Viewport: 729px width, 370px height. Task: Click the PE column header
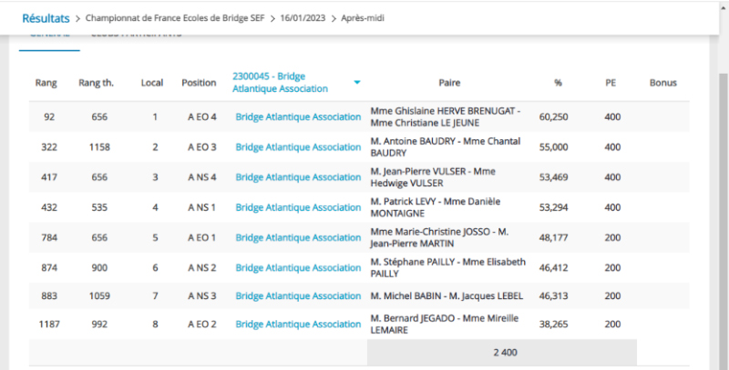(611, 83)
